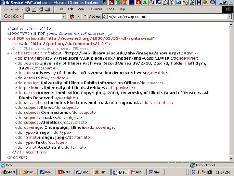The width and height of the screenshot is (234, 176).
Task: Click the format value image/jpeg
Action: tap(52, 138)
